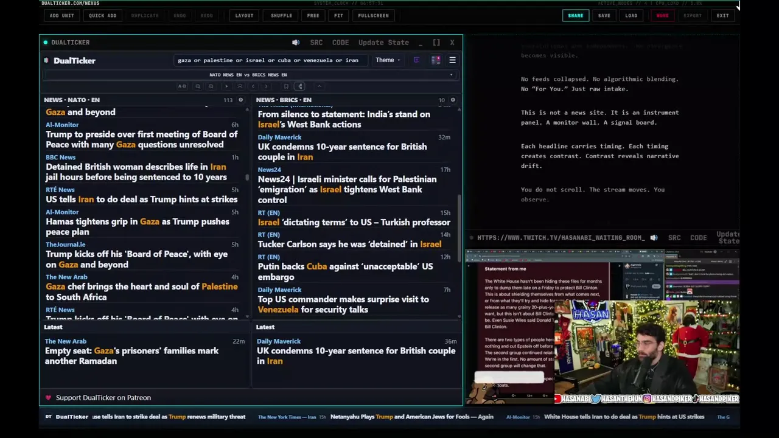Click the QUICK ADD button
This screenshot has width=779, height=438.
[x=102, y=15]
